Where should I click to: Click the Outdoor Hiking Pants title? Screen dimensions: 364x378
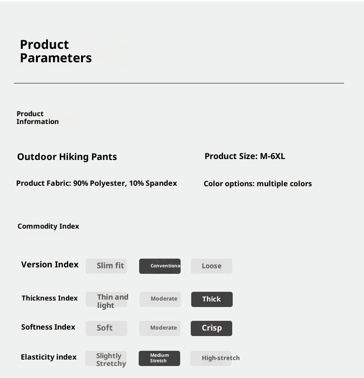(67, 157)
